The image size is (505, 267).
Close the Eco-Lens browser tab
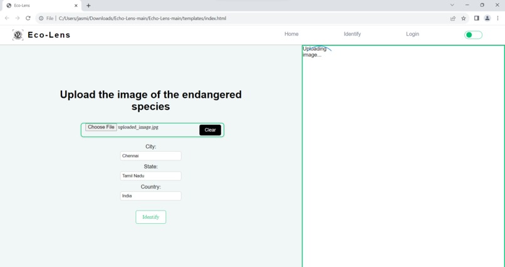pos(76,6)
